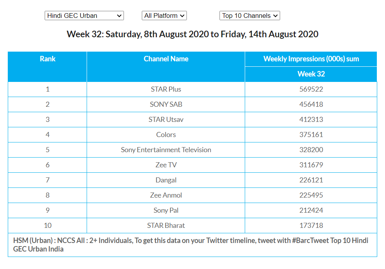
Task: Click the Rank column header
Action: (47, 59)
